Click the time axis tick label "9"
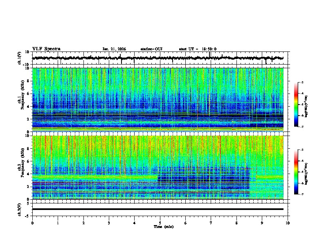324x250 pixels. click(262, 223)
